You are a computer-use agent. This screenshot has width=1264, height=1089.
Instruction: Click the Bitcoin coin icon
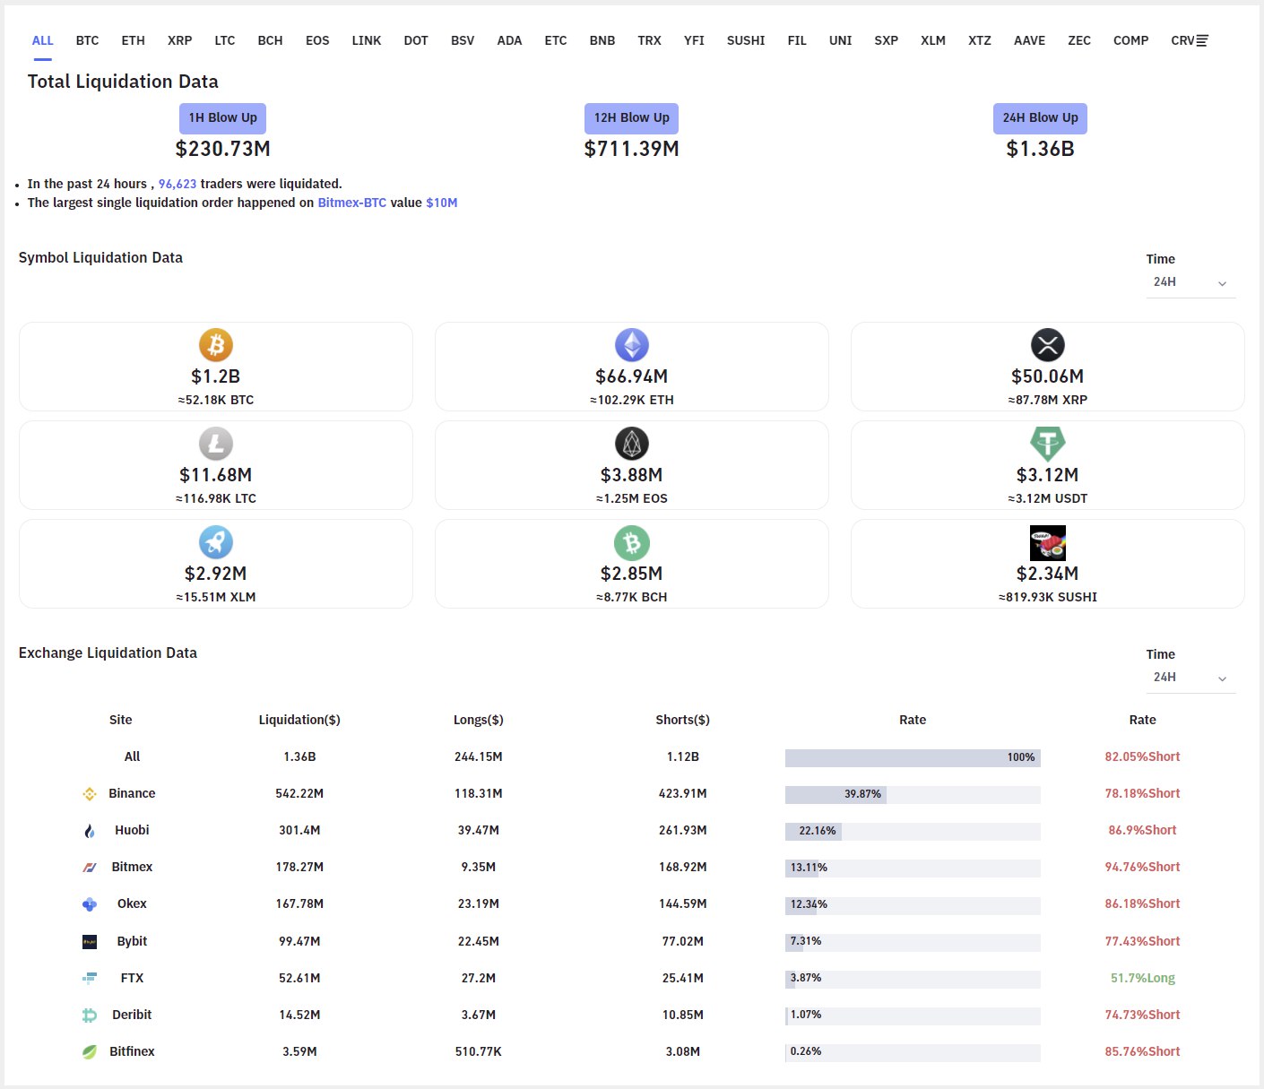pos(216,345)
